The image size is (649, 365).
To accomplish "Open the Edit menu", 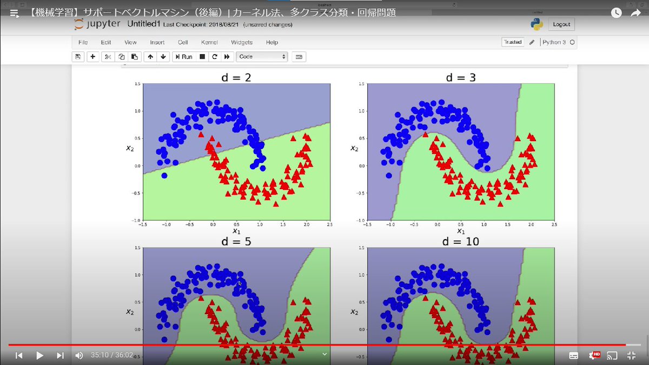I will point(105,42).
